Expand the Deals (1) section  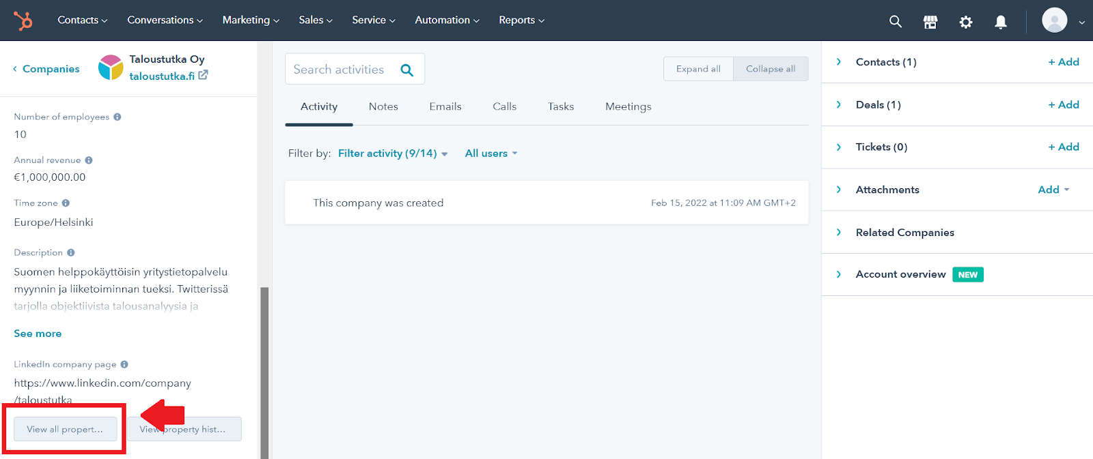click(839, 105)
